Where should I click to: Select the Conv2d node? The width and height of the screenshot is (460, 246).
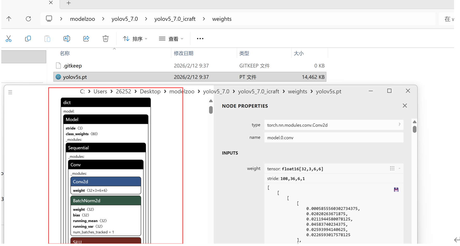coord(106,182)
